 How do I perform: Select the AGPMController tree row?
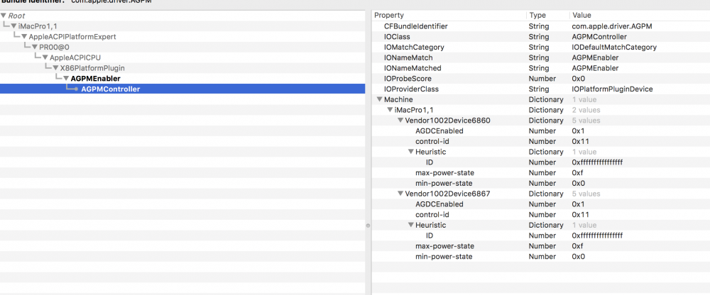point(182,89)
